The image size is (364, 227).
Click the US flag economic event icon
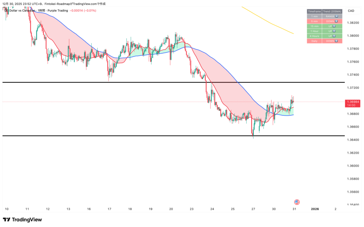coord(297,202)
